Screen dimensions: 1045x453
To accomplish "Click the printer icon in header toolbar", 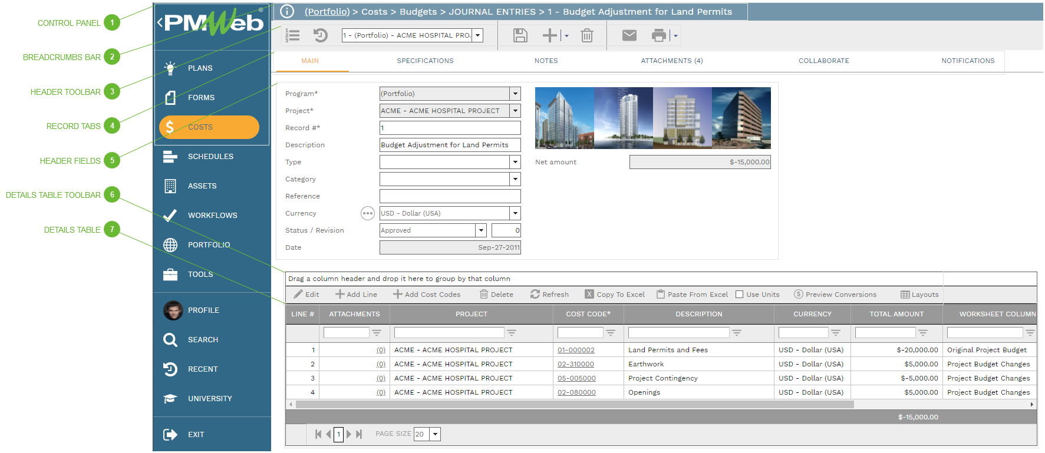I will click(658, 36).
